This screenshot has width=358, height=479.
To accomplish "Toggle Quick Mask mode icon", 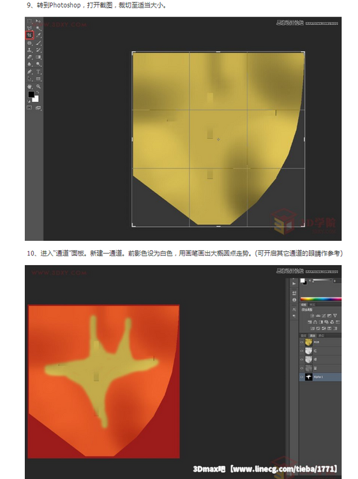I will point(29,107).
